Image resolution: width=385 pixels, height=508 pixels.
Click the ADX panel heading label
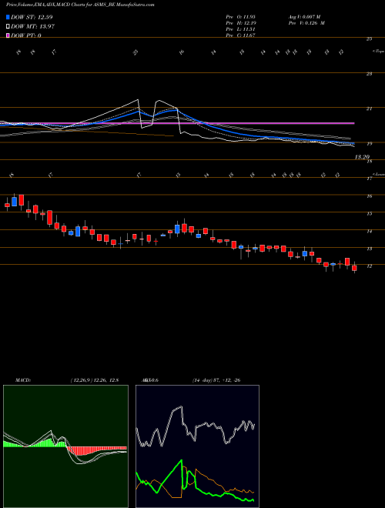click(149, 380)
